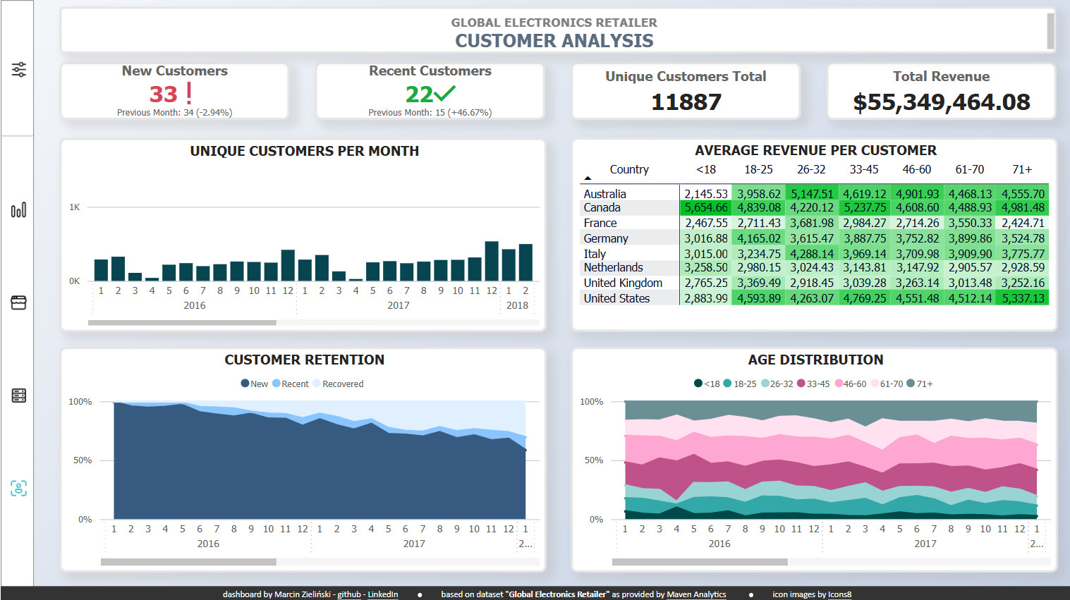Image resolution: width=1070 pixels, height=600 pixels.
Task: Sort the table by 46-60 column header
Action: coord(916,169)
